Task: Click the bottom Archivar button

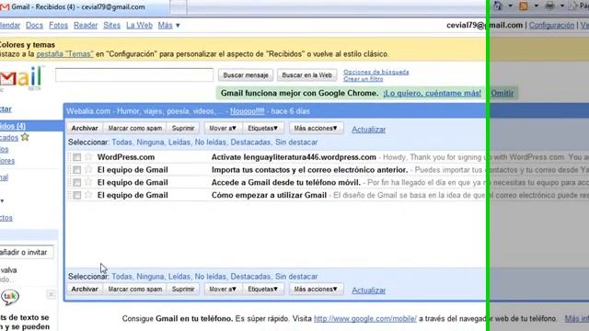Action: click(x=85, y=290)
